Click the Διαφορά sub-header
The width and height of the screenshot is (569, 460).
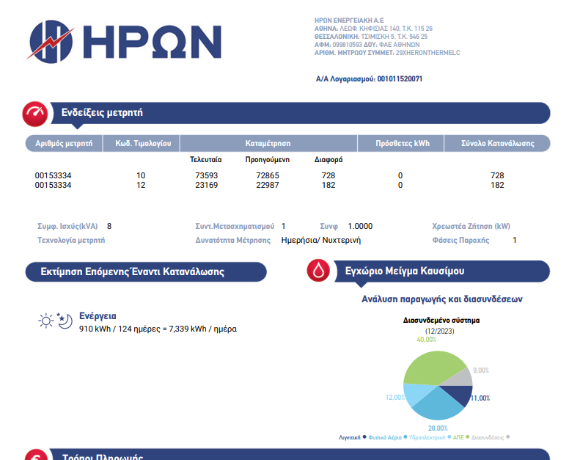(x=328, y=160)
